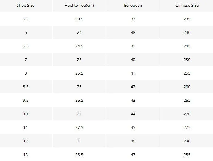The width and height of the screenshot is (213, 161).
Task: Click shoe size 8.5 cell
Action: pyautogui.click(x=26, y=87)
